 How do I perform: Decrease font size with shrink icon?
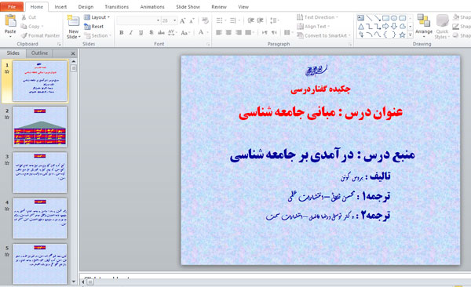point(192,20)
